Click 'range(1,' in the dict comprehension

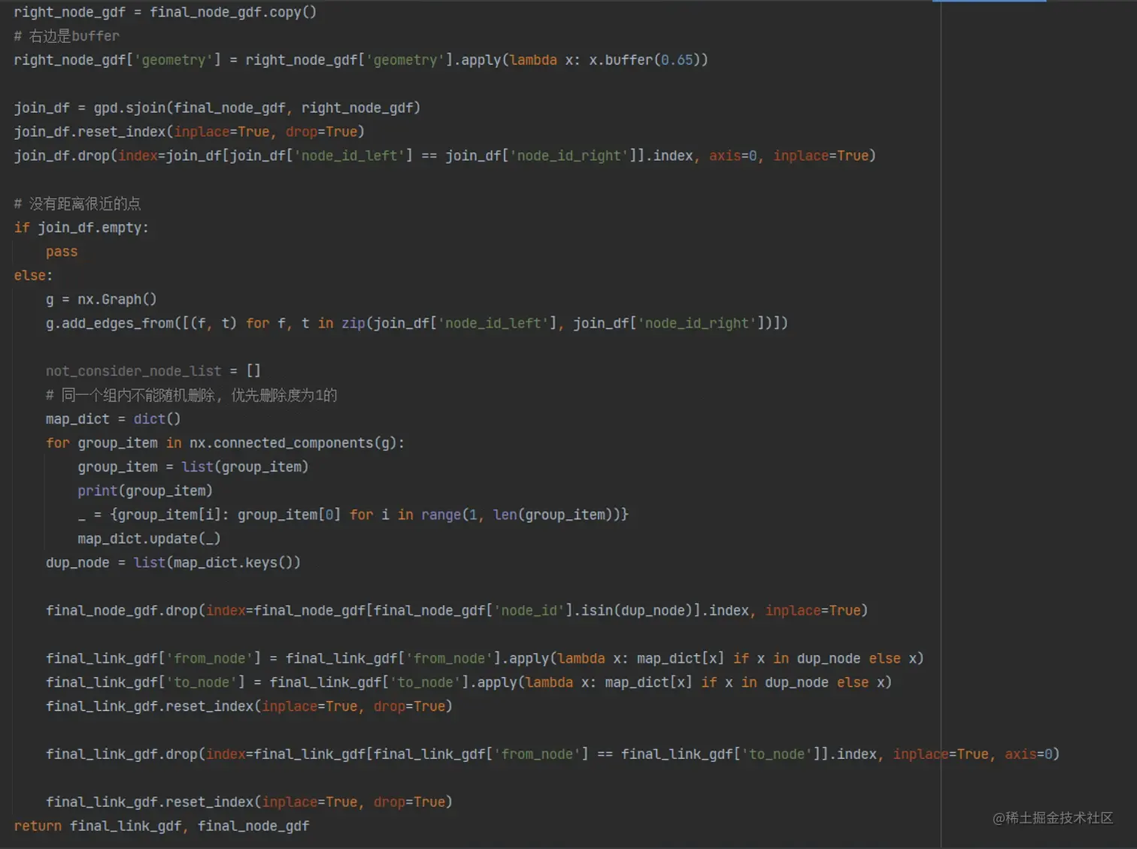click(x=453, y=515)
